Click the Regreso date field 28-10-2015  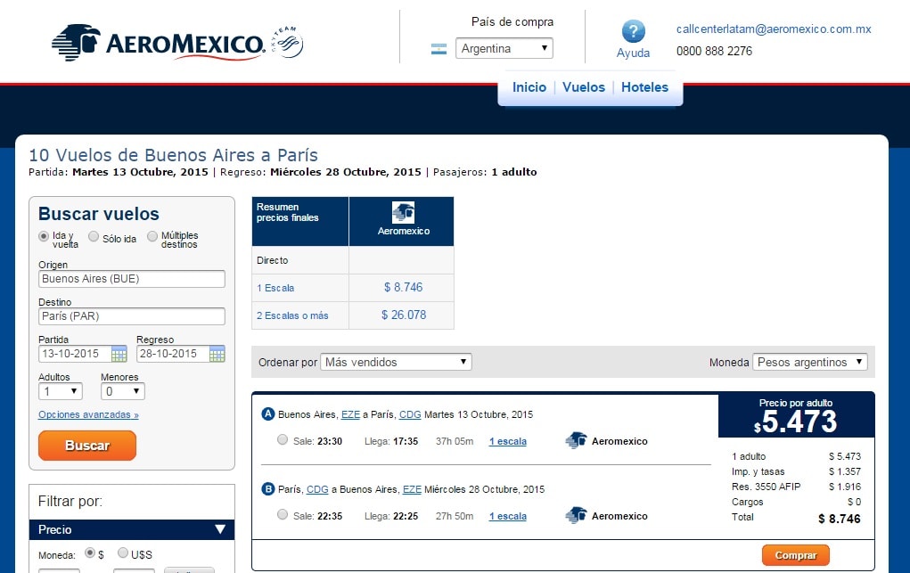[x=173, y=354]
